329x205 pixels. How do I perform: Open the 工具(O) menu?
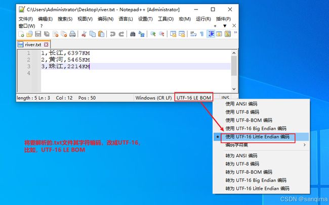tap(166, 19)
